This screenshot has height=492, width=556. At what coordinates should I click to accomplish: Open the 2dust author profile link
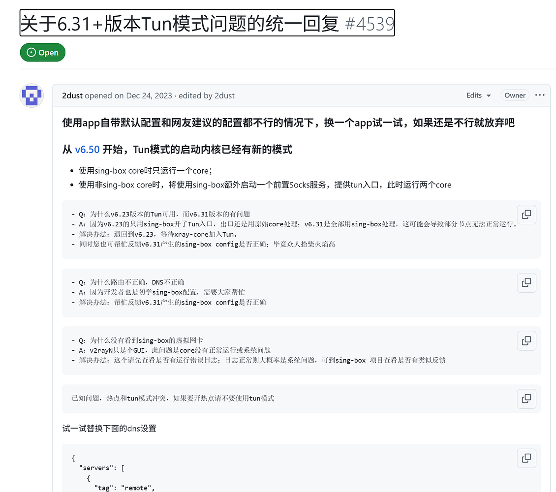pos(72,96)
